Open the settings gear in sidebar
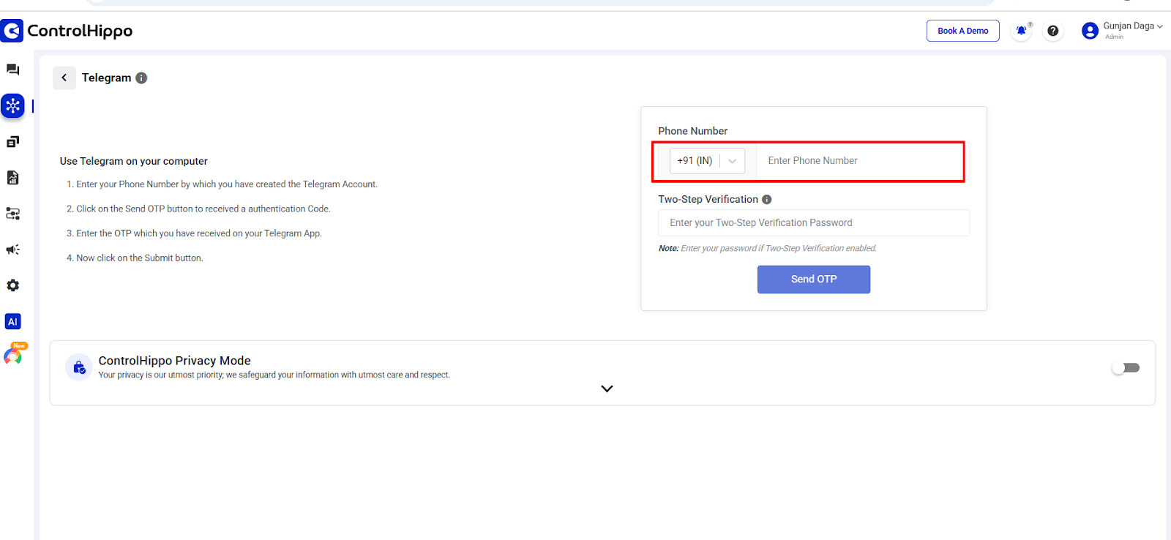This screenshot has width=1171, height=540. 12,285
